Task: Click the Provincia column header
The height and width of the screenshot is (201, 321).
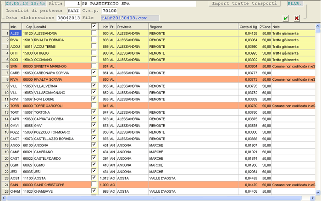Action: (132, 27)
